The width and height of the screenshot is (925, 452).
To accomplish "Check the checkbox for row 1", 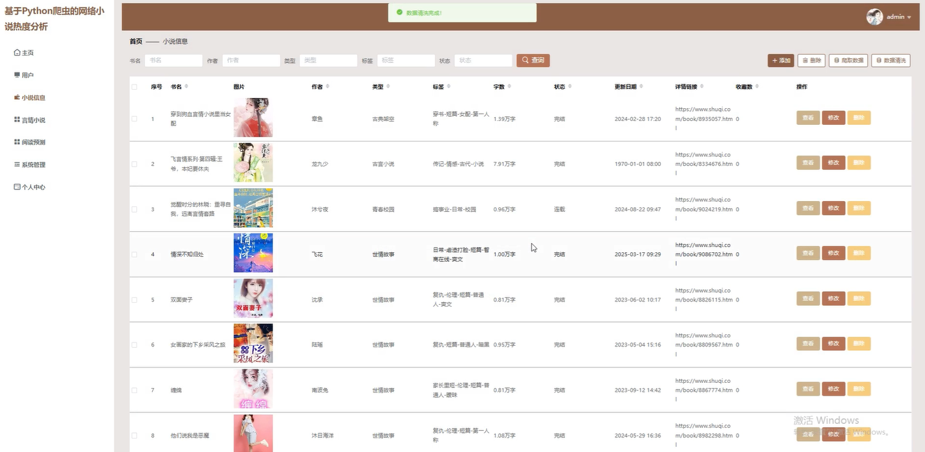I will coord(134,118).
